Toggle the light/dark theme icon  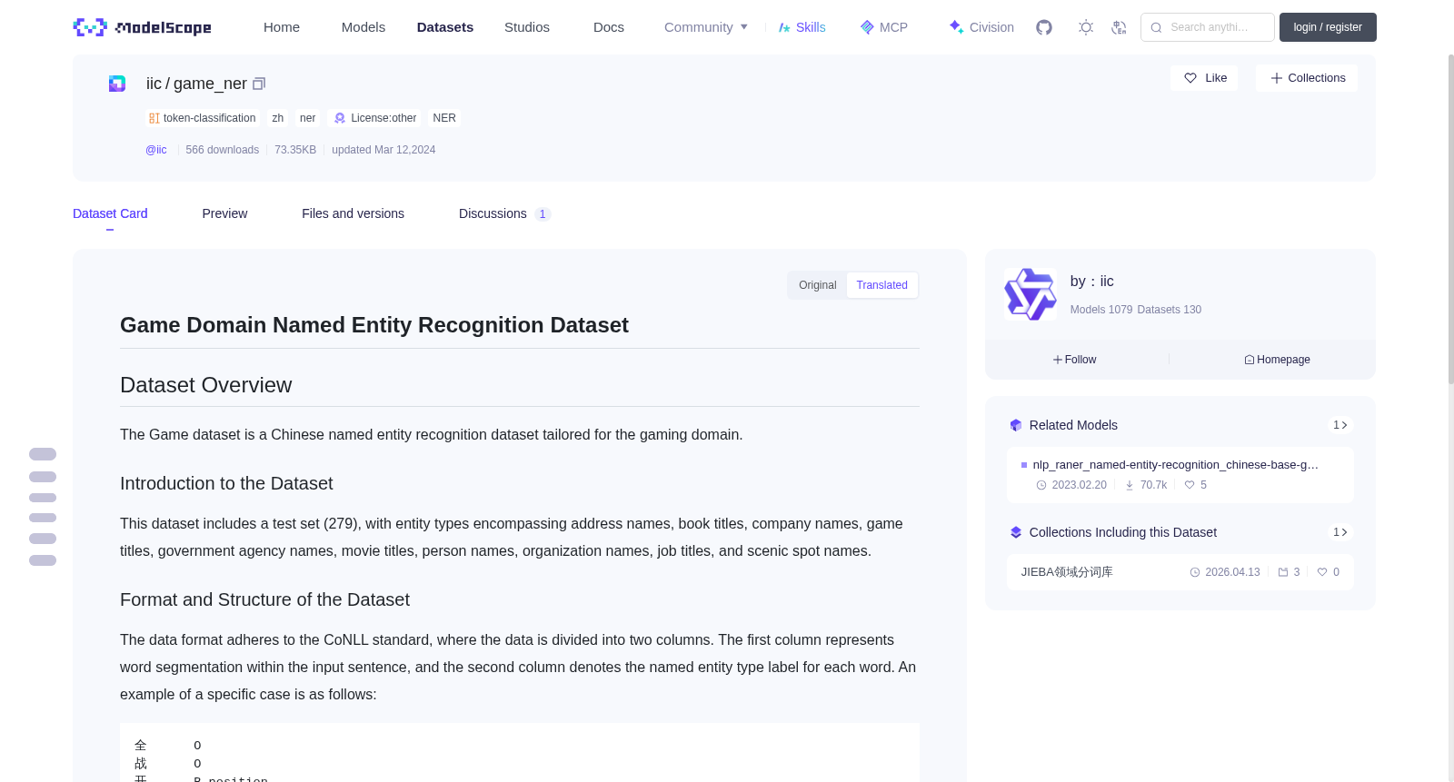click(1086, 27)
